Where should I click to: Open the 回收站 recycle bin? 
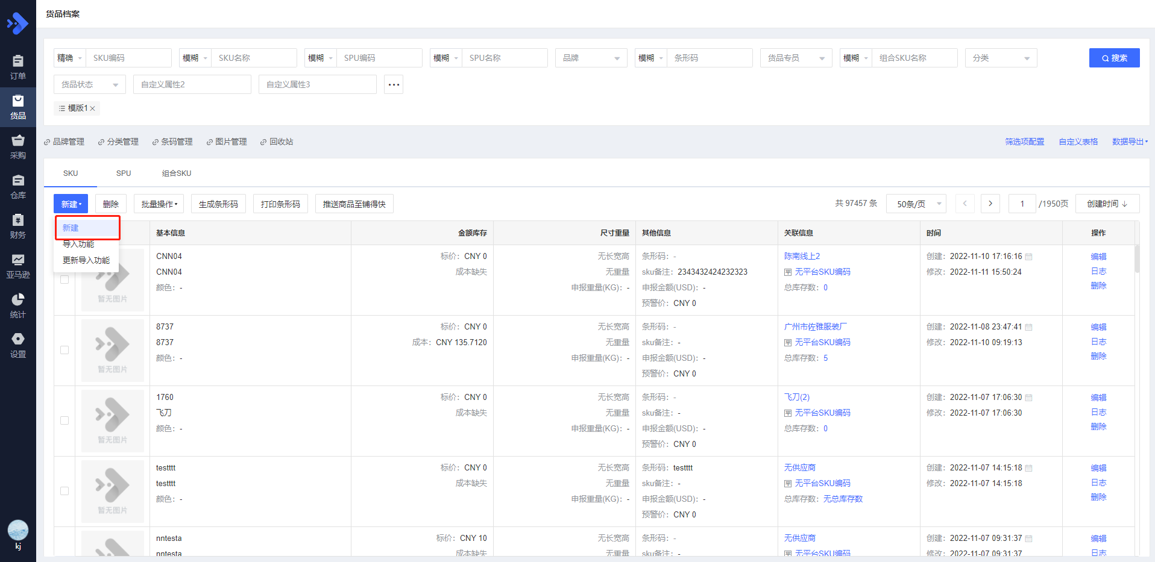pyautogui.click(x=277, y=142)
